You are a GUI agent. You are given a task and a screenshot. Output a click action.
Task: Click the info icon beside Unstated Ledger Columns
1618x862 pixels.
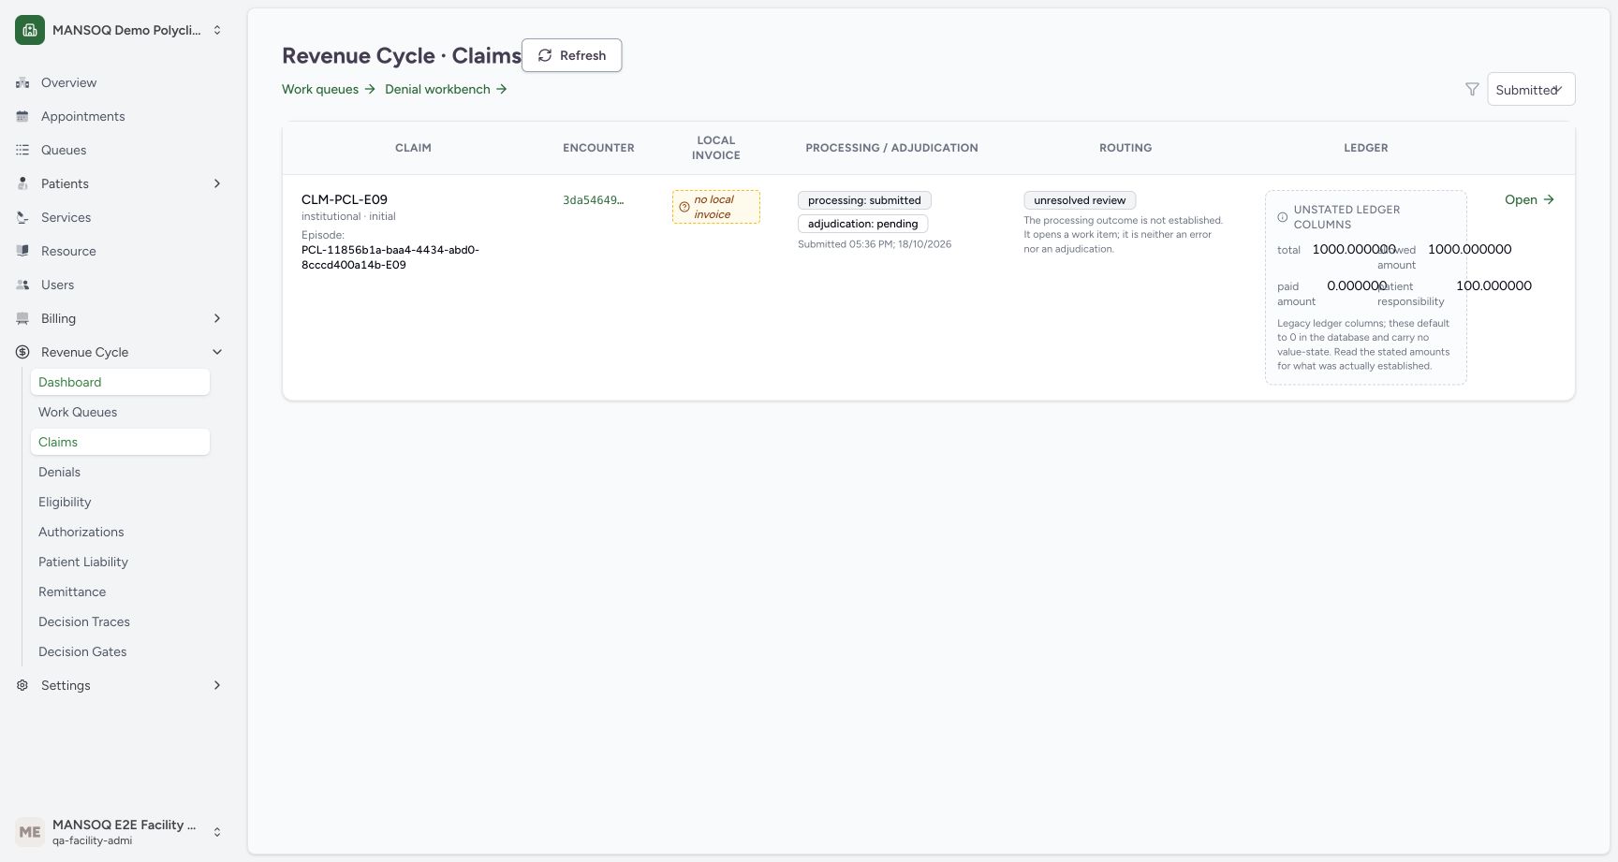pos(1283,217)
